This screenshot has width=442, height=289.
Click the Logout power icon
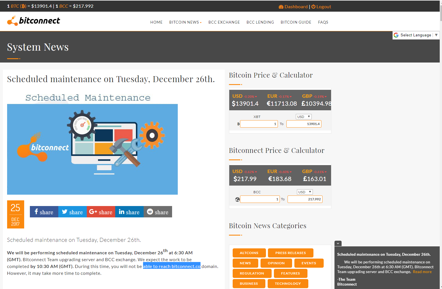click(313, 7)
